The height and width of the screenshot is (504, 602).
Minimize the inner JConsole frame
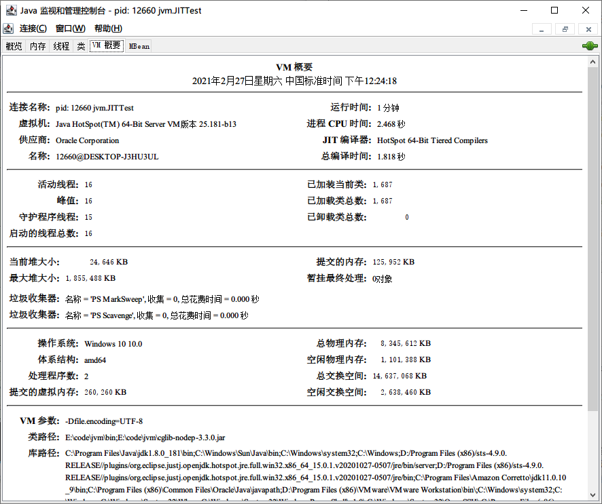click(542, 29)
